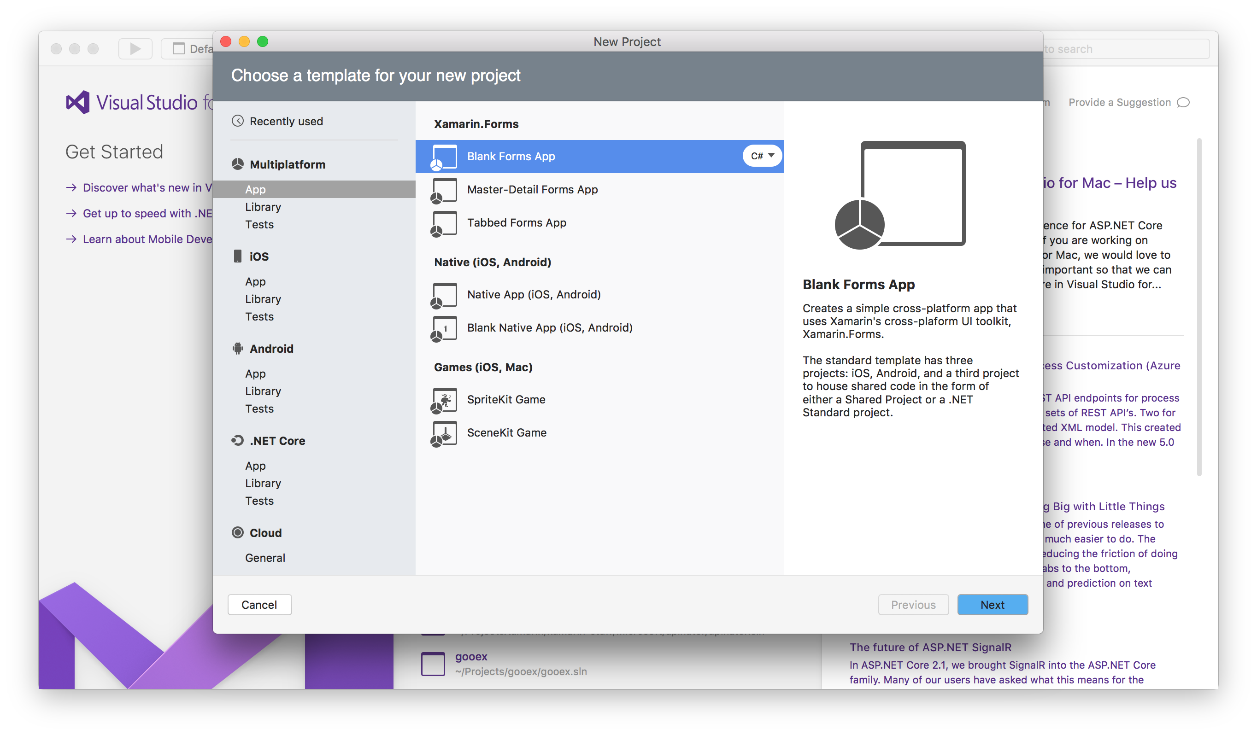Select Library under Android
Viewport: 1257px width, 735px height.
(x=263, y=391)
